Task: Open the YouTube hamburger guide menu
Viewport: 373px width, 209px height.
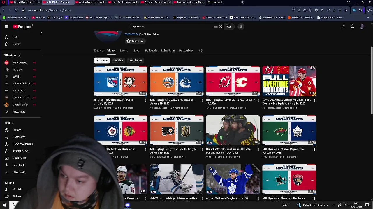Action: click(6, 26)
